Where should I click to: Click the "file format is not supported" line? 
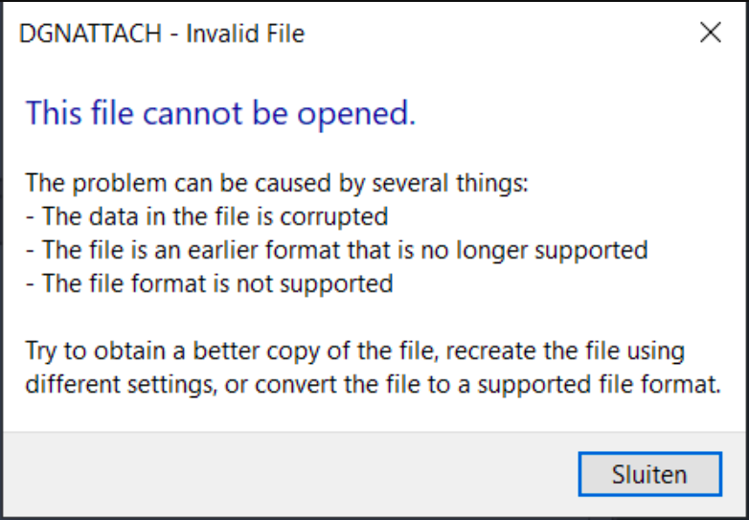[x=209, y=283]
